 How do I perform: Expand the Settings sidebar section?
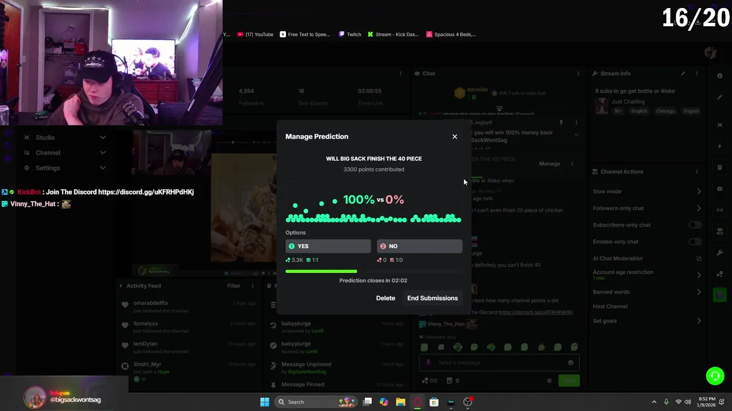point(64,168)
